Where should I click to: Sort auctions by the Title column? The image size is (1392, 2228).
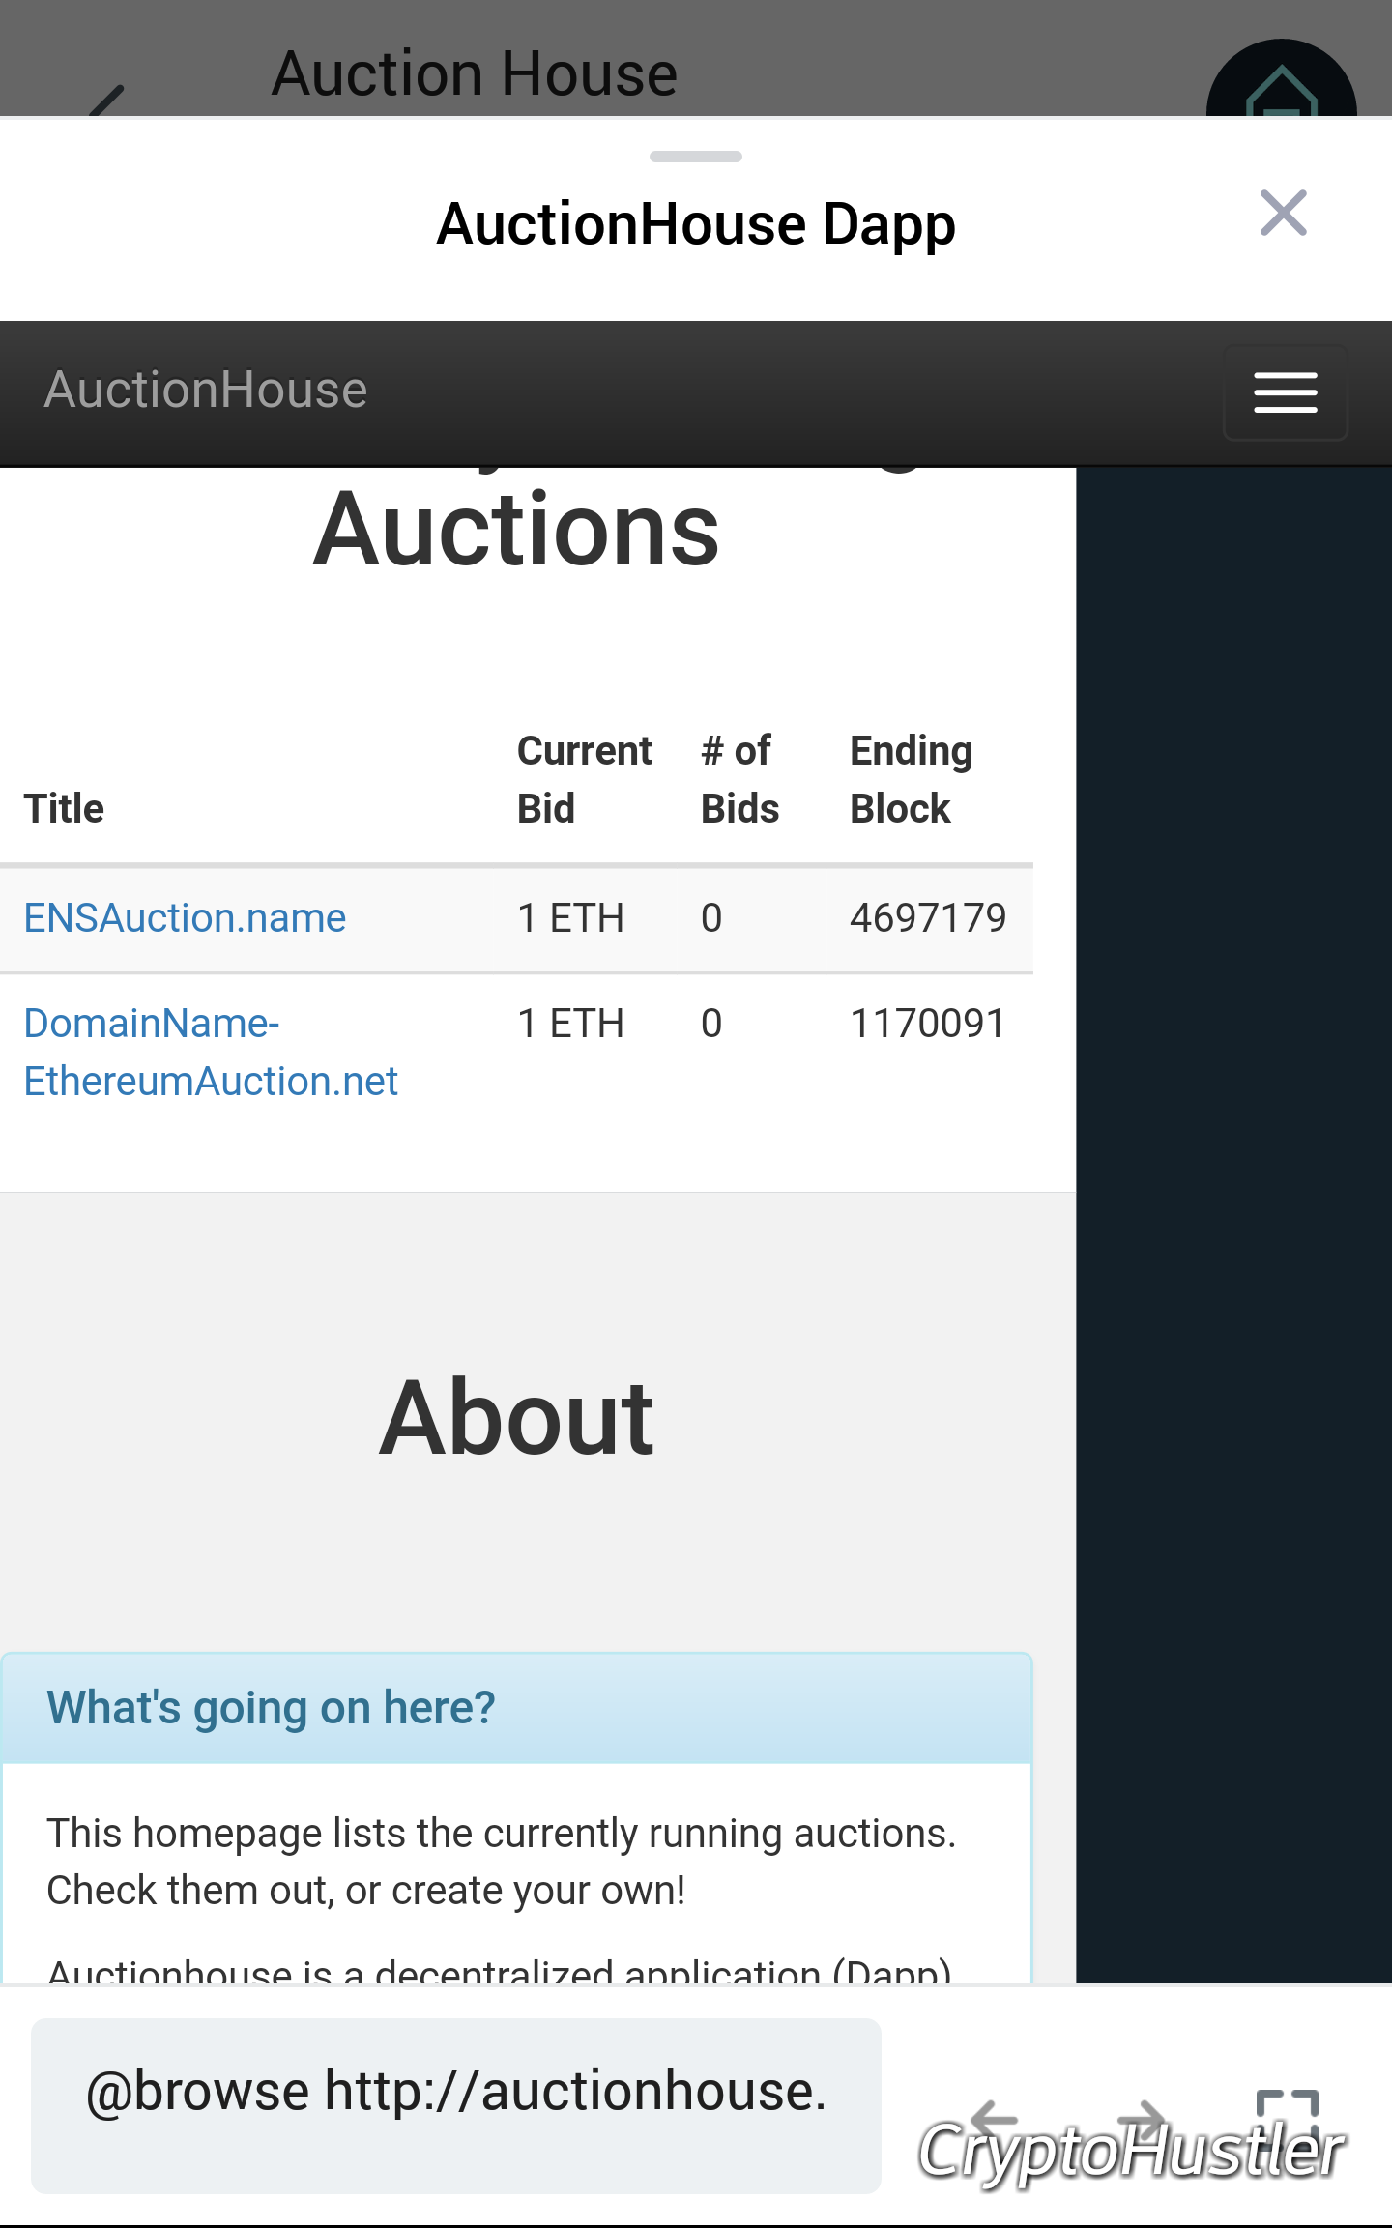coord(64,807)
